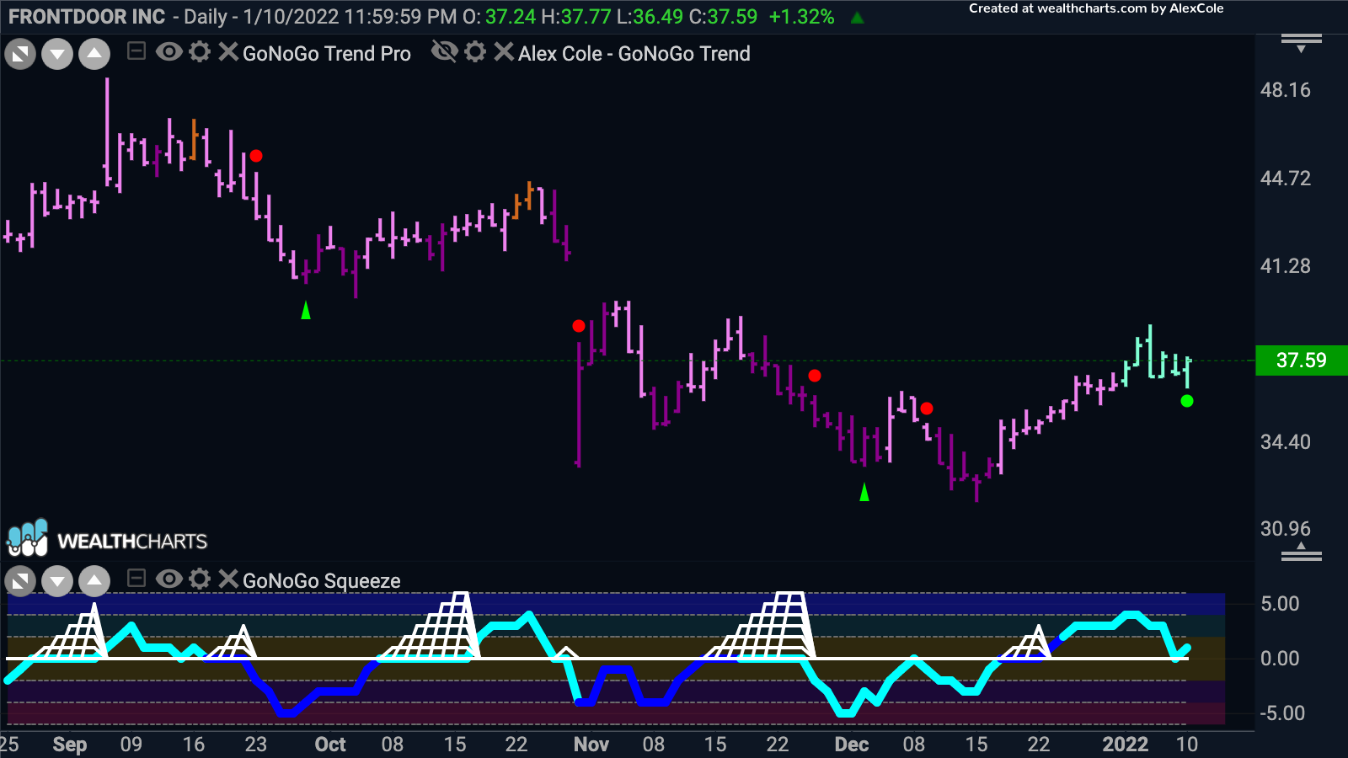
Task: Remove the GoNoGo Squeeze indicator
Action: [228, 579]
